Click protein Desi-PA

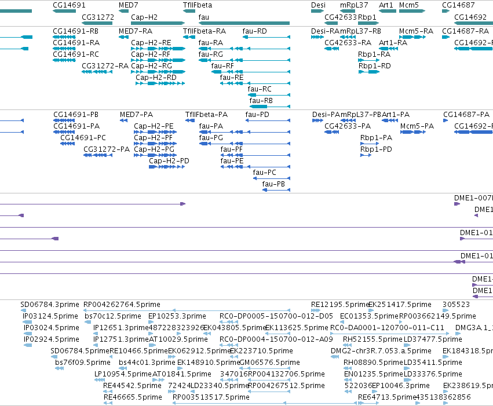point(326,114)
